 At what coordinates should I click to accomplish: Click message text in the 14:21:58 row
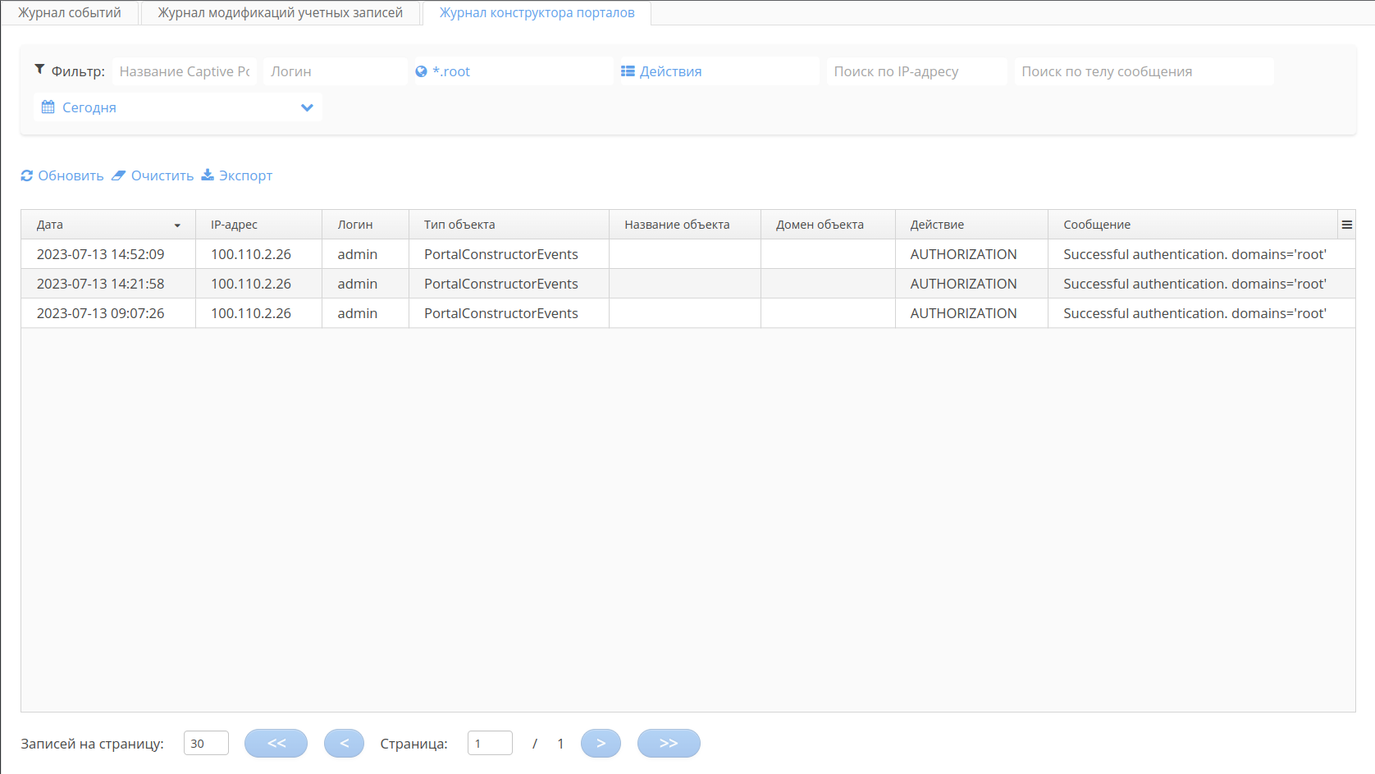pos(1195,284)
